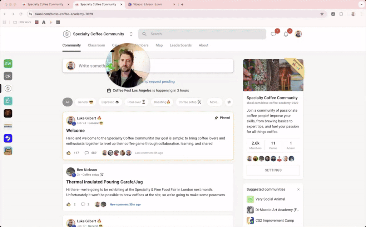Click the Write something post box
The height and width of the screenshot is (227, 366).
(x=148, y=66)
